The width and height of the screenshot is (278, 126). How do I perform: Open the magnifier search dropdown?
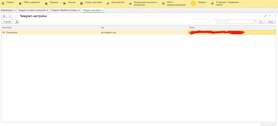tap(262, 21)
